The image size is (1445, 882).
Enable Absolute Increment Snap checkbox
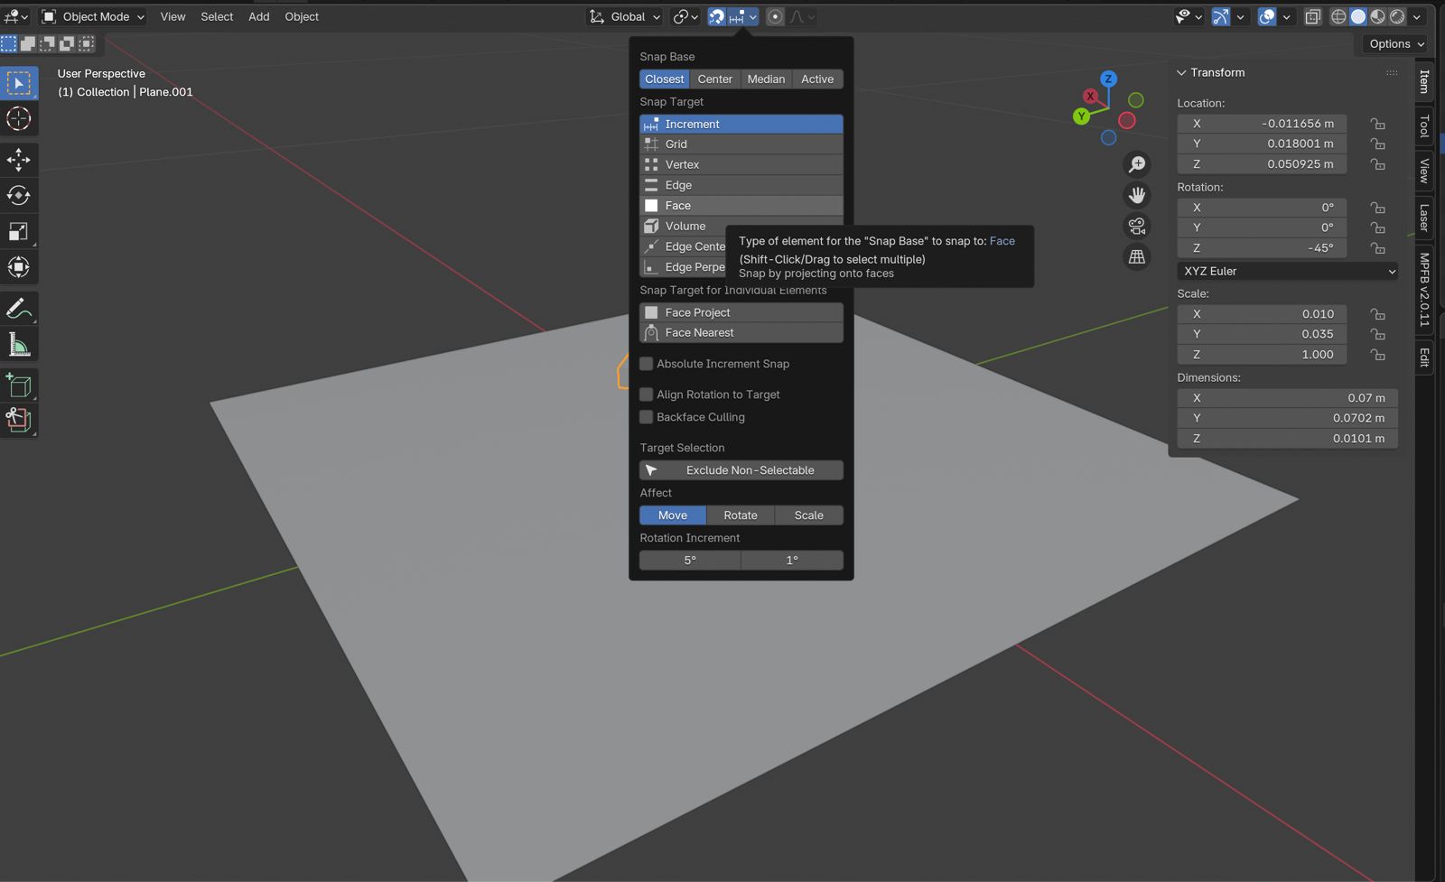coord(647,364)
